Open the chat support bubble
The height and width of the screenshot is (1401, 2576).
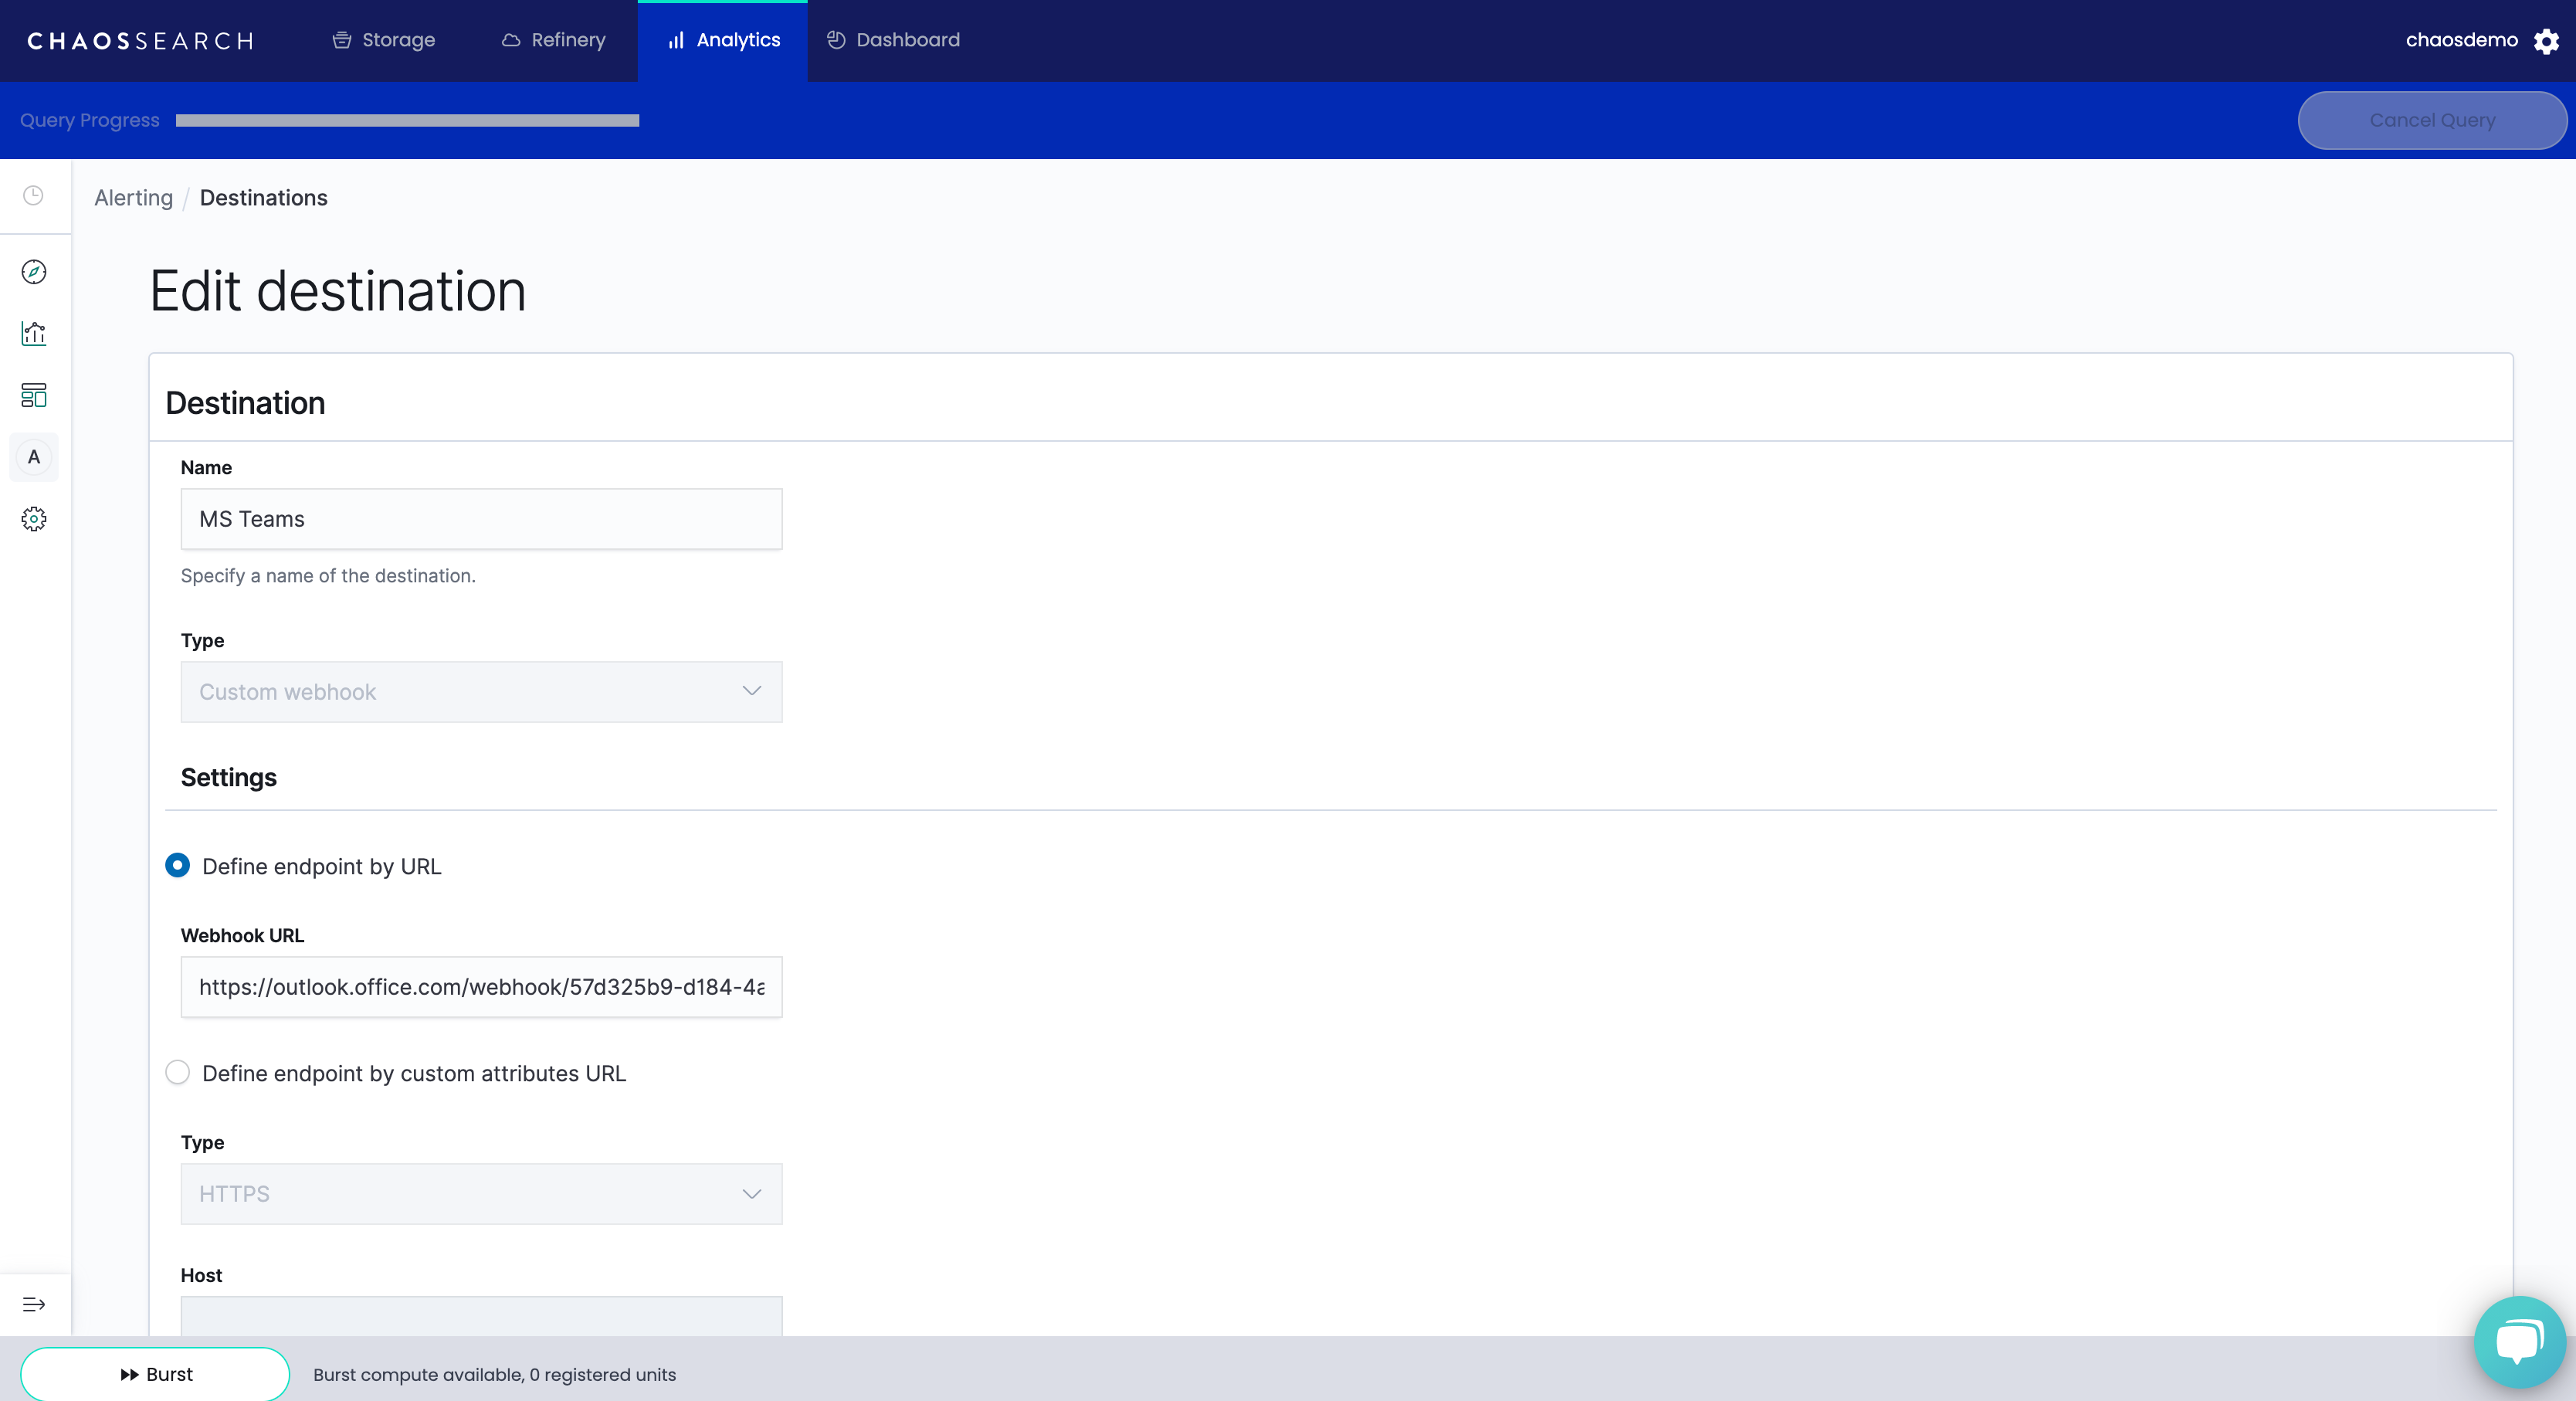(x=2519, y=1341)
